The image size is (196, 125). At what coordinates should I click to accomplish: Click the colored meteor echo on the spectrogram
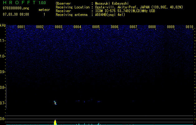[x=55, y=103]
